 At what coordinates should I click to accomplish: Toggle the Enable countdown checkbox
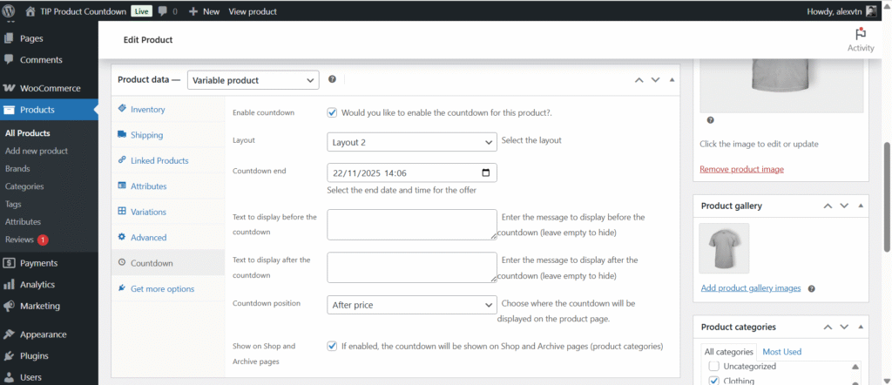[x=332, y=112]
